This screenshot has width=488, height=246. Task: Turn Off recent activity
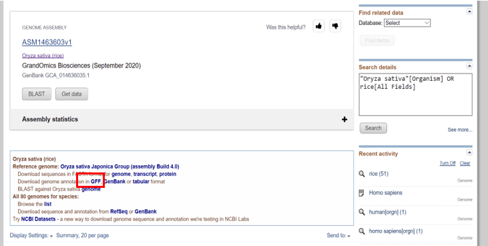[447, 163]
